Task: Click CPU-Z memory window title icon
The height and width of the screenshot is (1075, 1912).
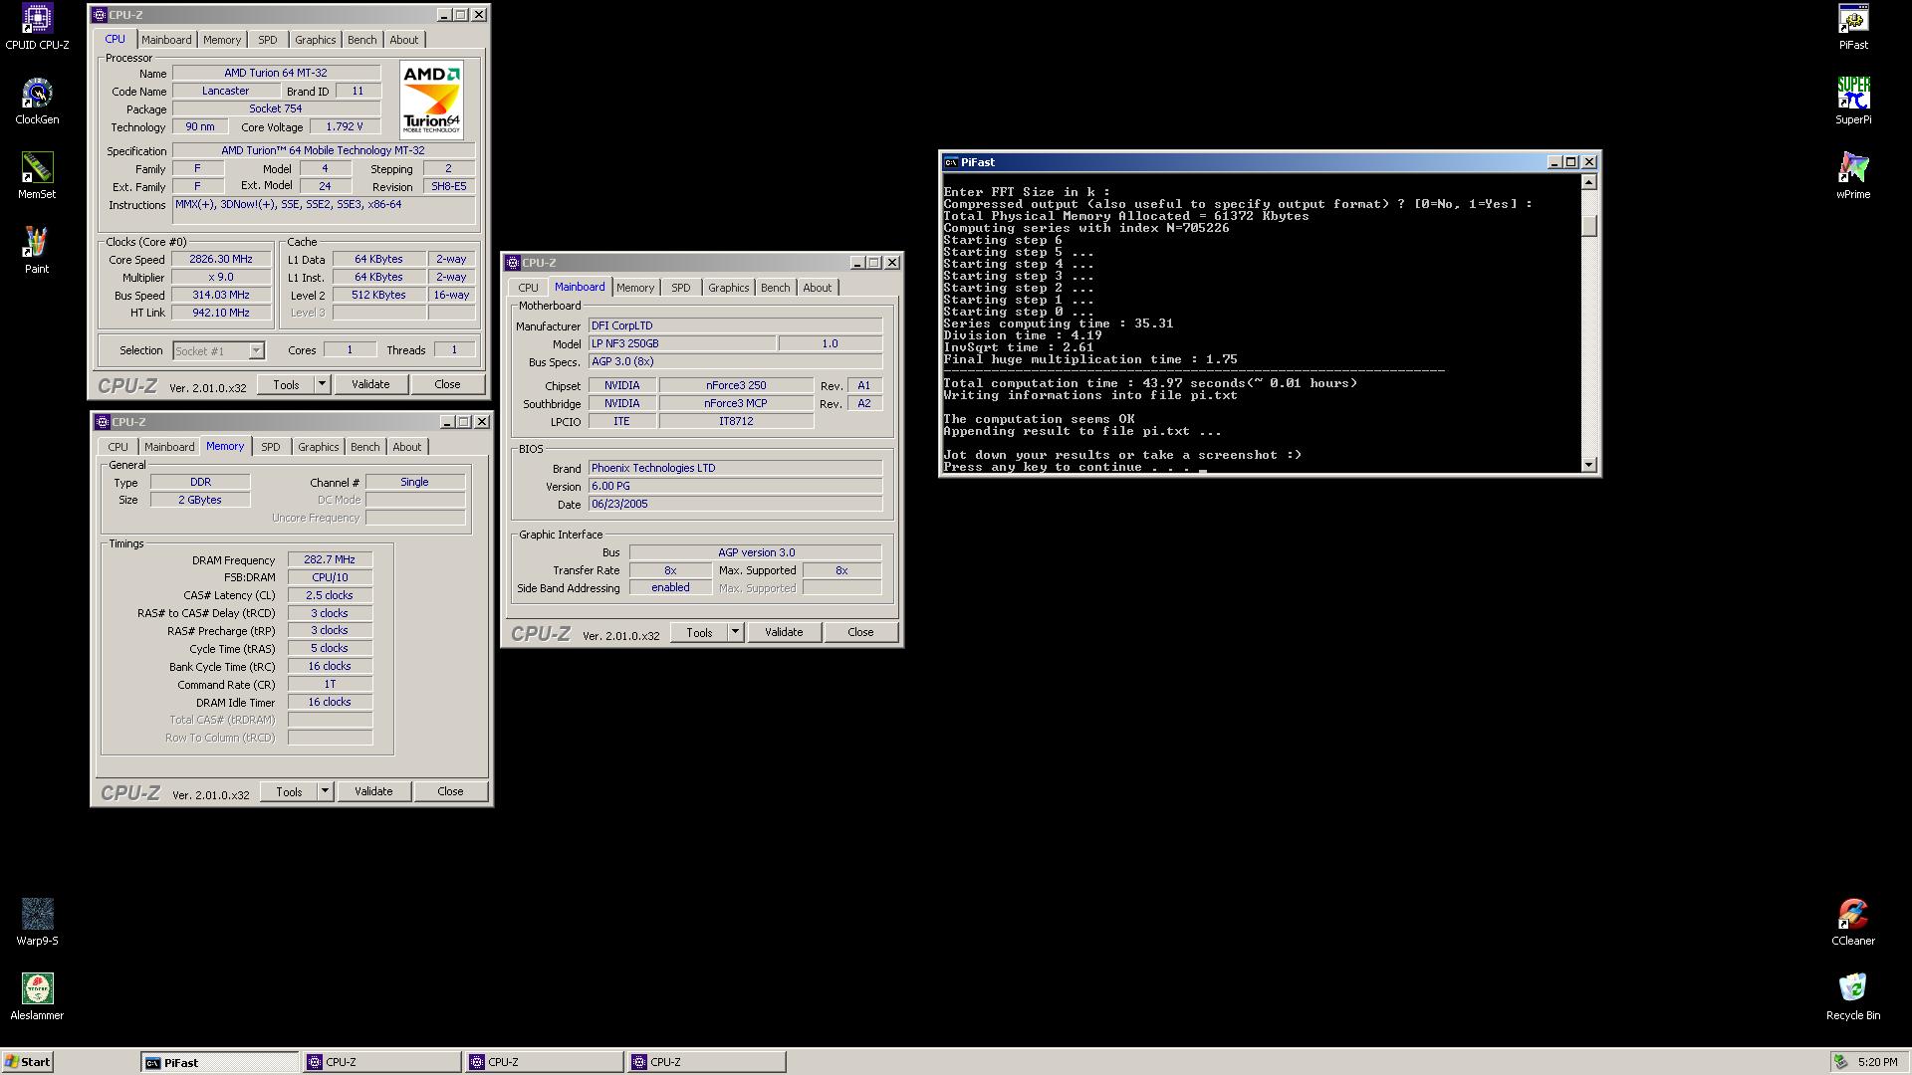Action: pyautogui.click(x=102, y=422)
